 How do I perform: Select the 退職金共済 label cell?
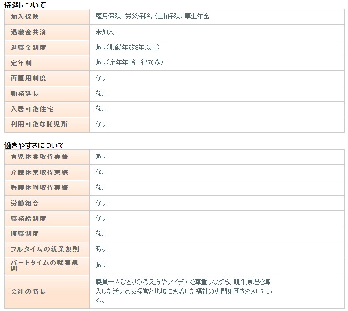click(x=28, y=32)
